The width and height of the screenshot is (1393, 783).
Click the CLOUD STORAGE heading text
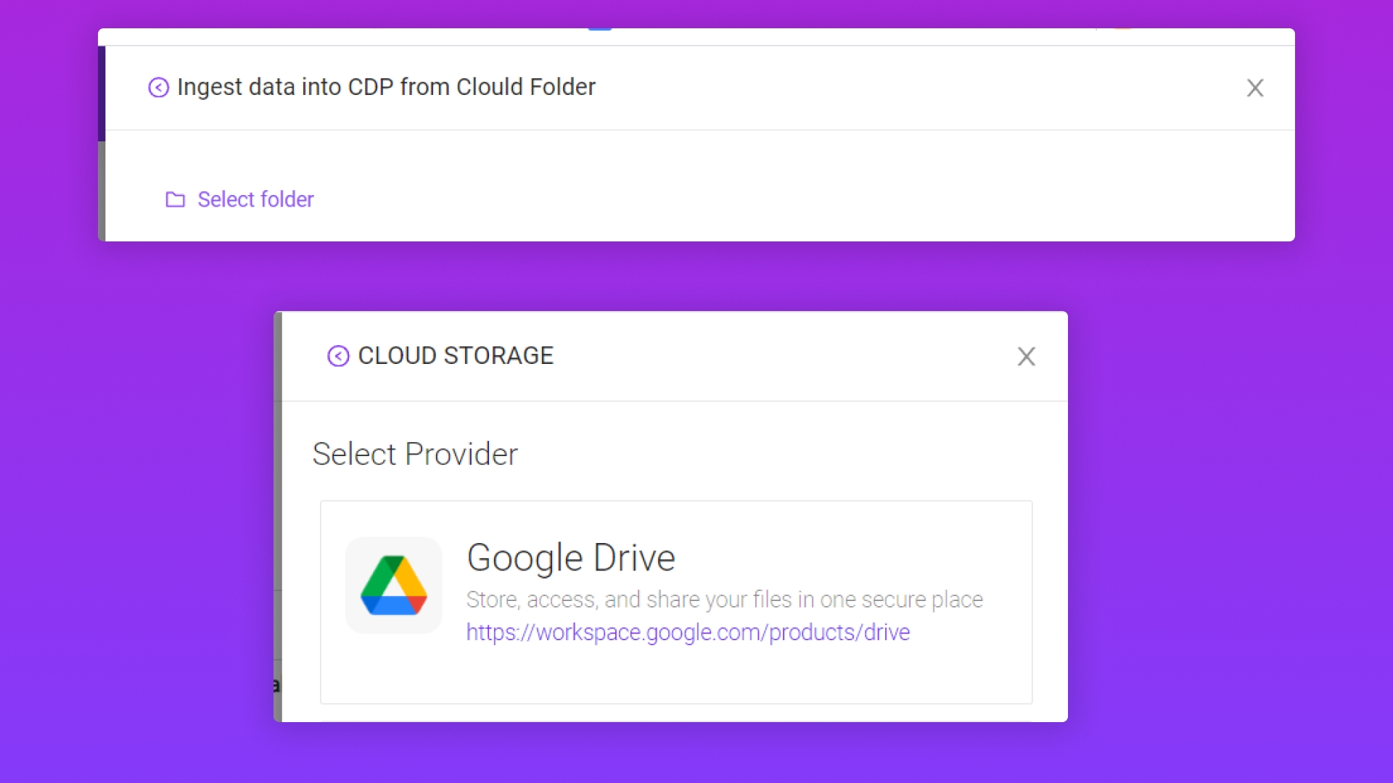pos(455,356)
